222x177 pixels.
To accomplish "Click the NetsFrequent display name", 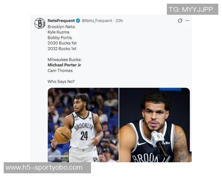I will 61,21.
